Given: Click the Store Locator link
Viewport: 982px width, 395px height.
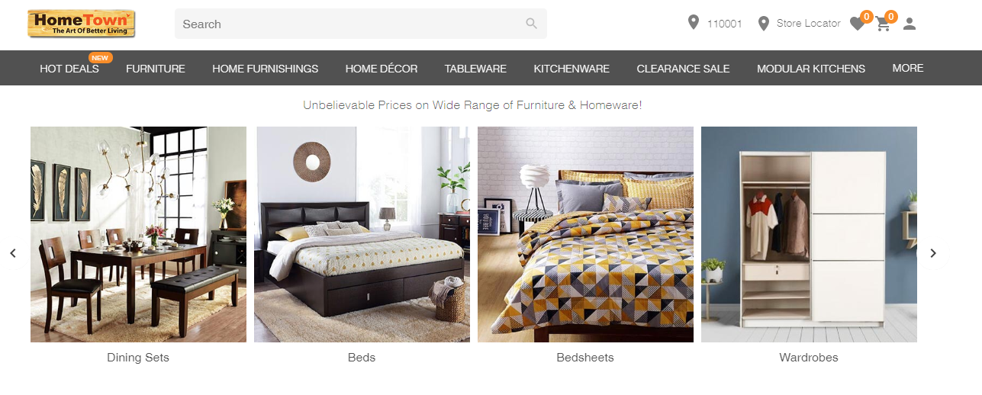Looking at the screenshot, I should pos(808,24).
